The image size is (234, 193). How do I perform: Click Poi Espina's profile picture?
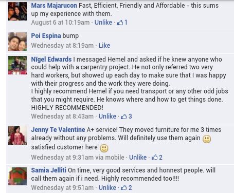point(17,42)
